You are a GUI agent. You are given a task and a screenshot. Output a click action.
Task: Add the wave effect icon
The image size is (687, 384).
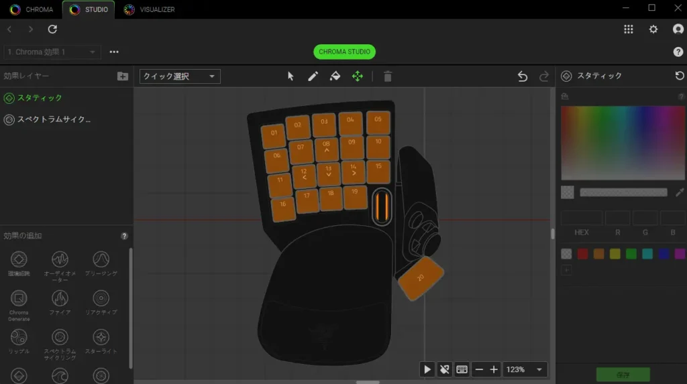(60, 376)
